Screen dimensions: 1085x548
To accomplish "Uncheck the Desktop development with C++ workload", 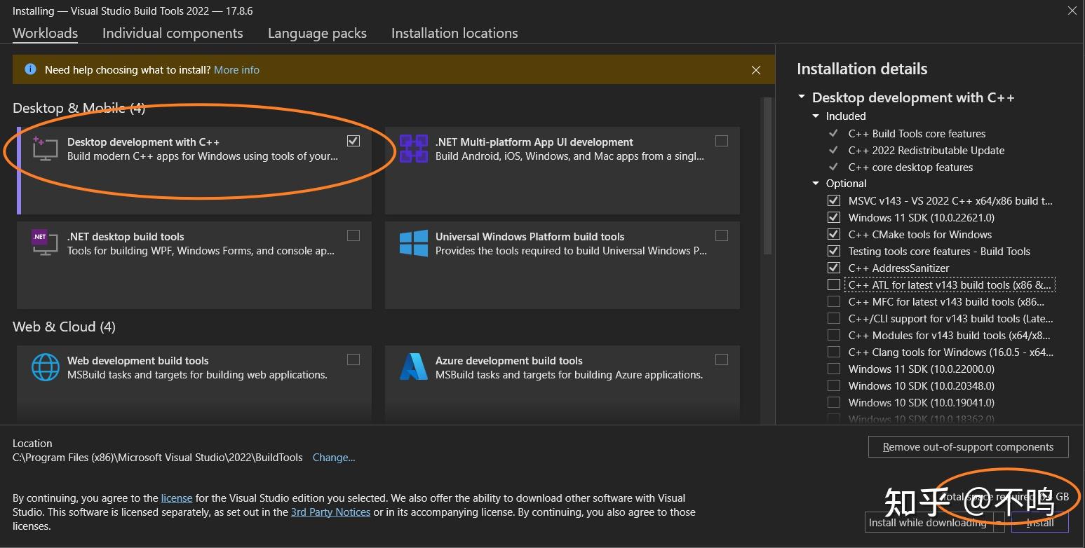I will click(x=353, y=141).
